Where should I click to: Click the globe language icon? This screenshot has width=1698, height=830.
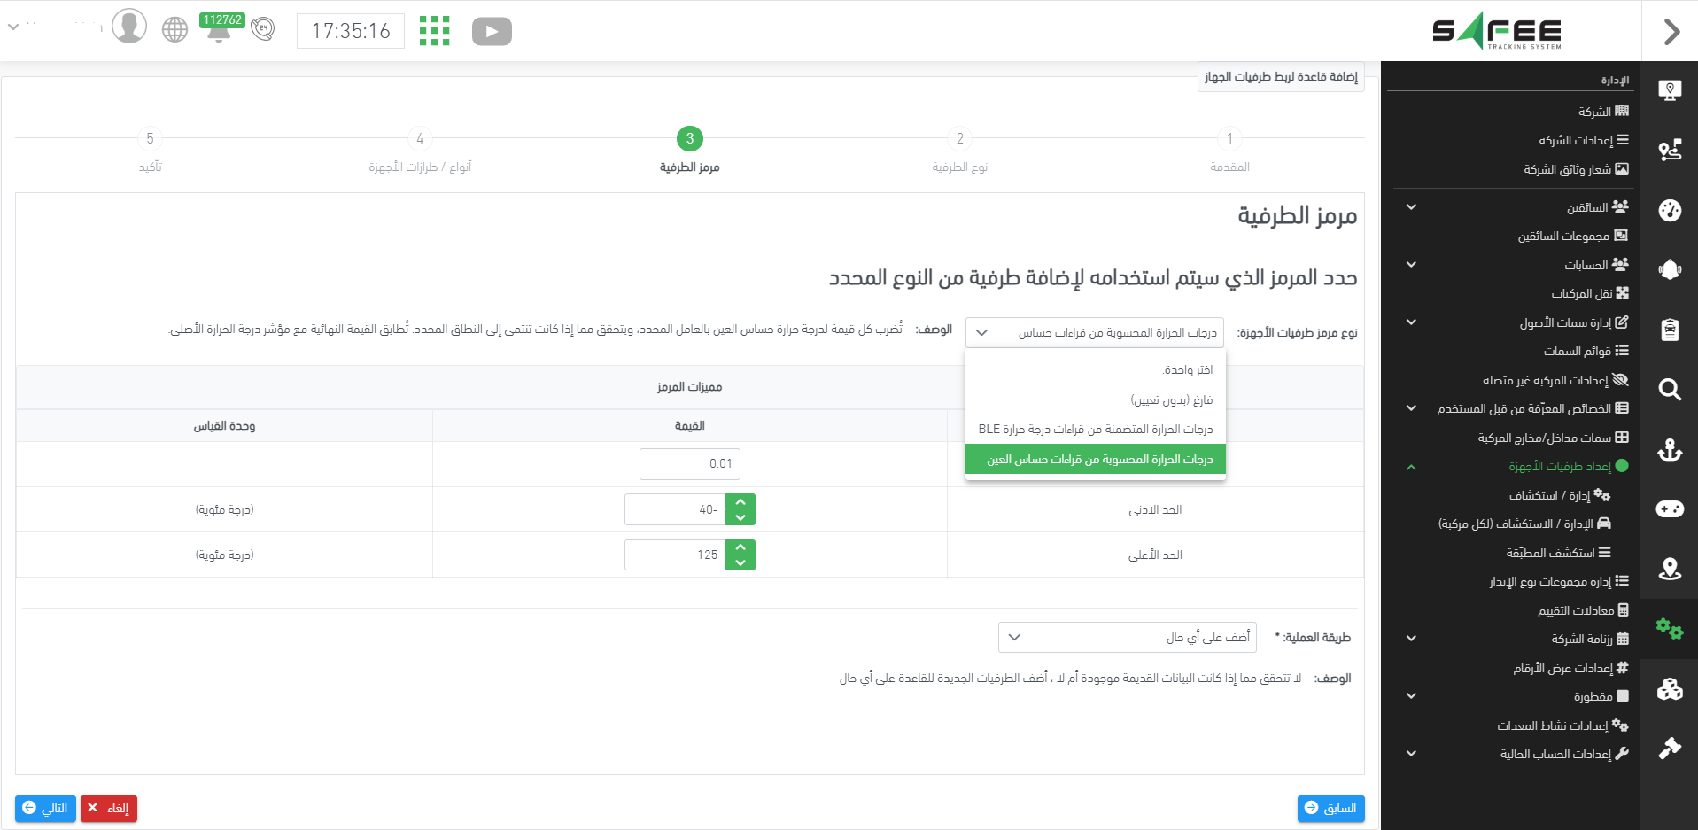click(x=175, y=30)
